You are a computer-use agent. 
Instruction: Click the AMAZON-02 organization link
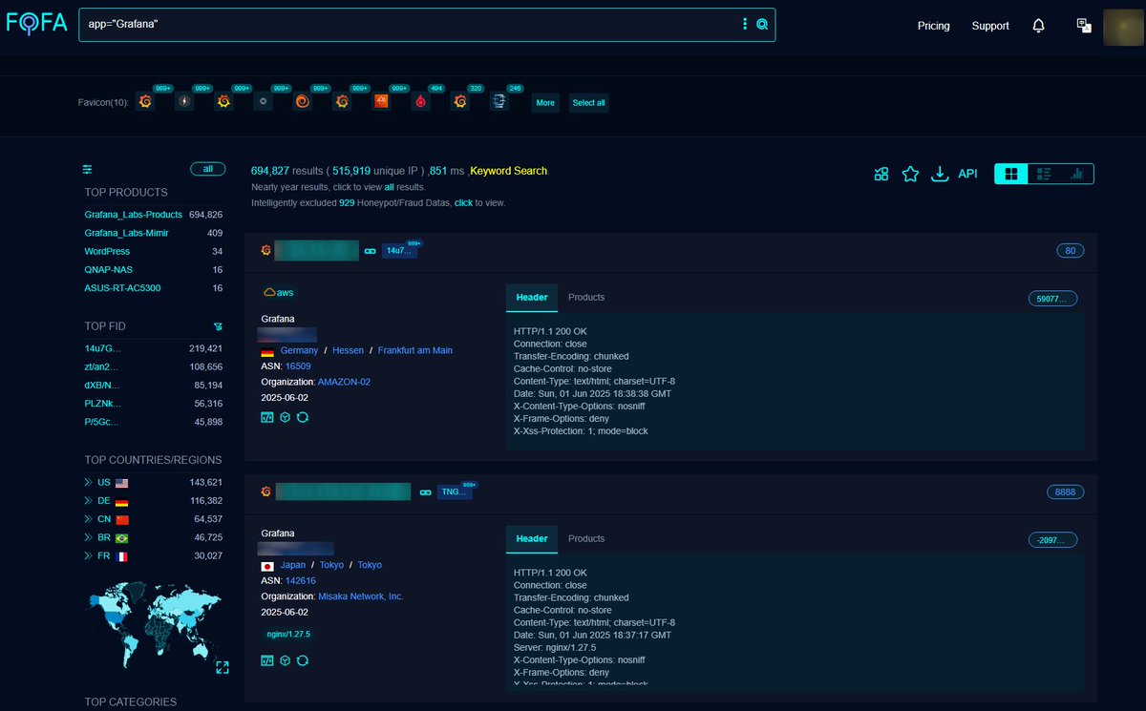344,382
